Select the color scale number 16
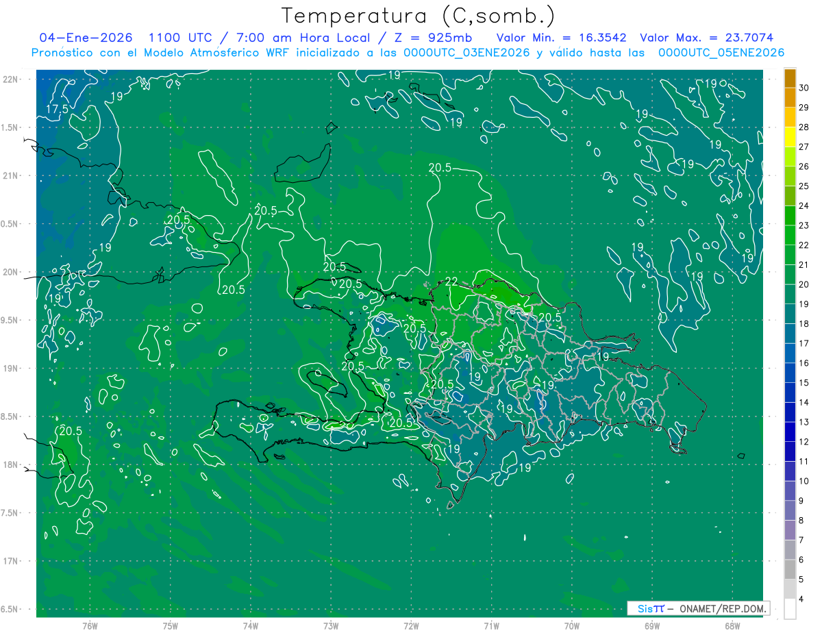The image size is (822, 635). [804, 363]
